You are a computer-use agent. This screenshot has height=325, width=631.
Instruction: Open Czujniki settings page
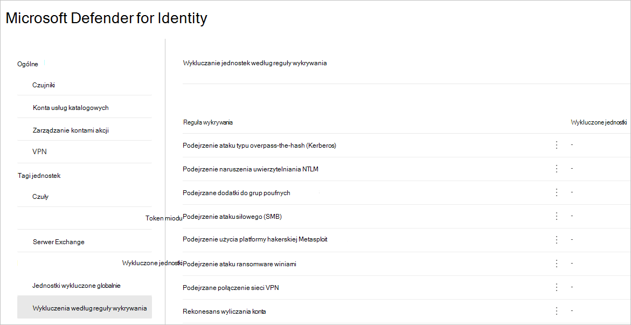click(x=44, y=85)
